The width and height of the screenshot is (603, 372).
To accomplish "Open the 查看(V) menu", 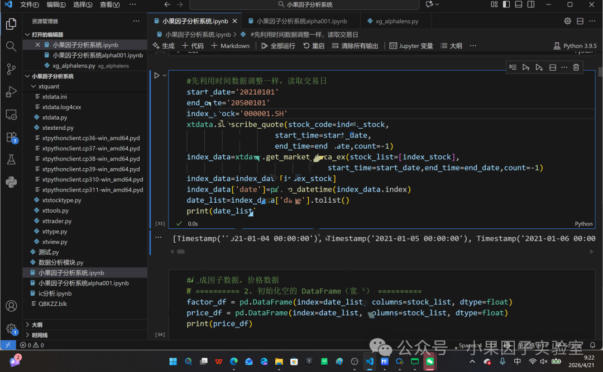I will 109,4.
